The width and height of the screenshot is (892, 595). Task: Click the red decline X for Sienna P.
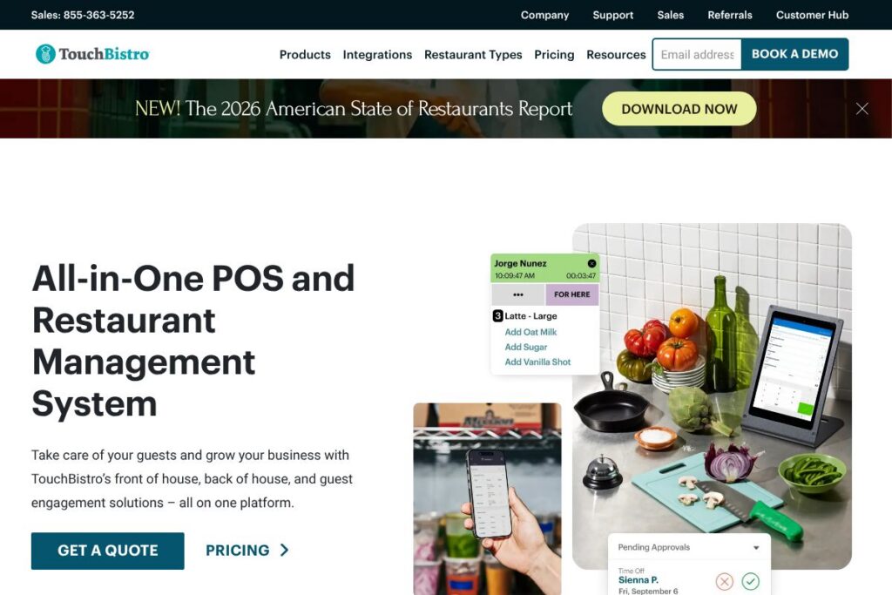(x=724, y=581)
